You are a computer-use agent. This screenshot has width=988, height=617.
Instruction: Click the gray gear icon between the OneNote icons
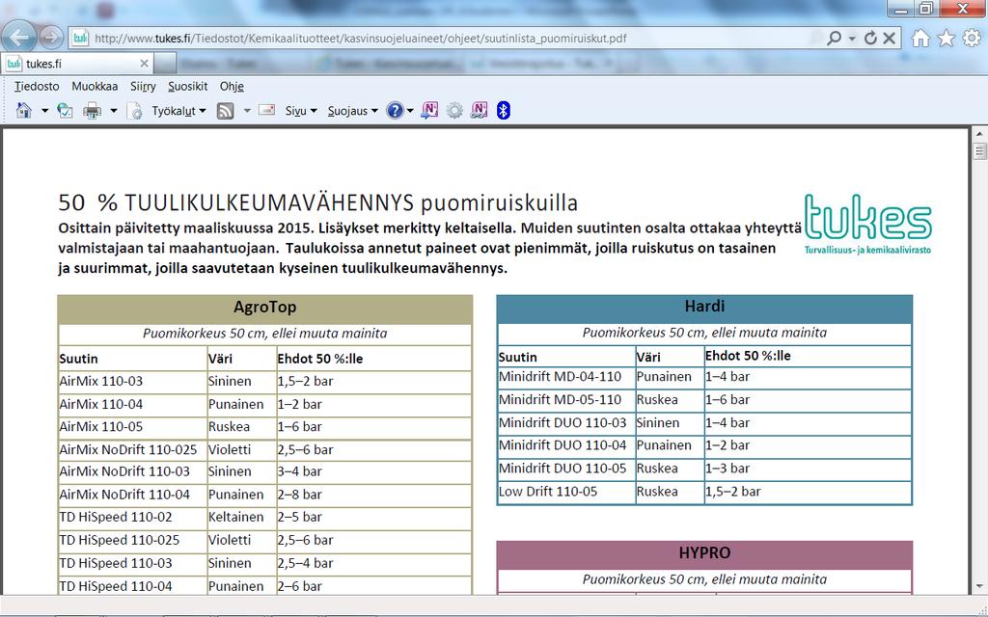tap(454, 111)
